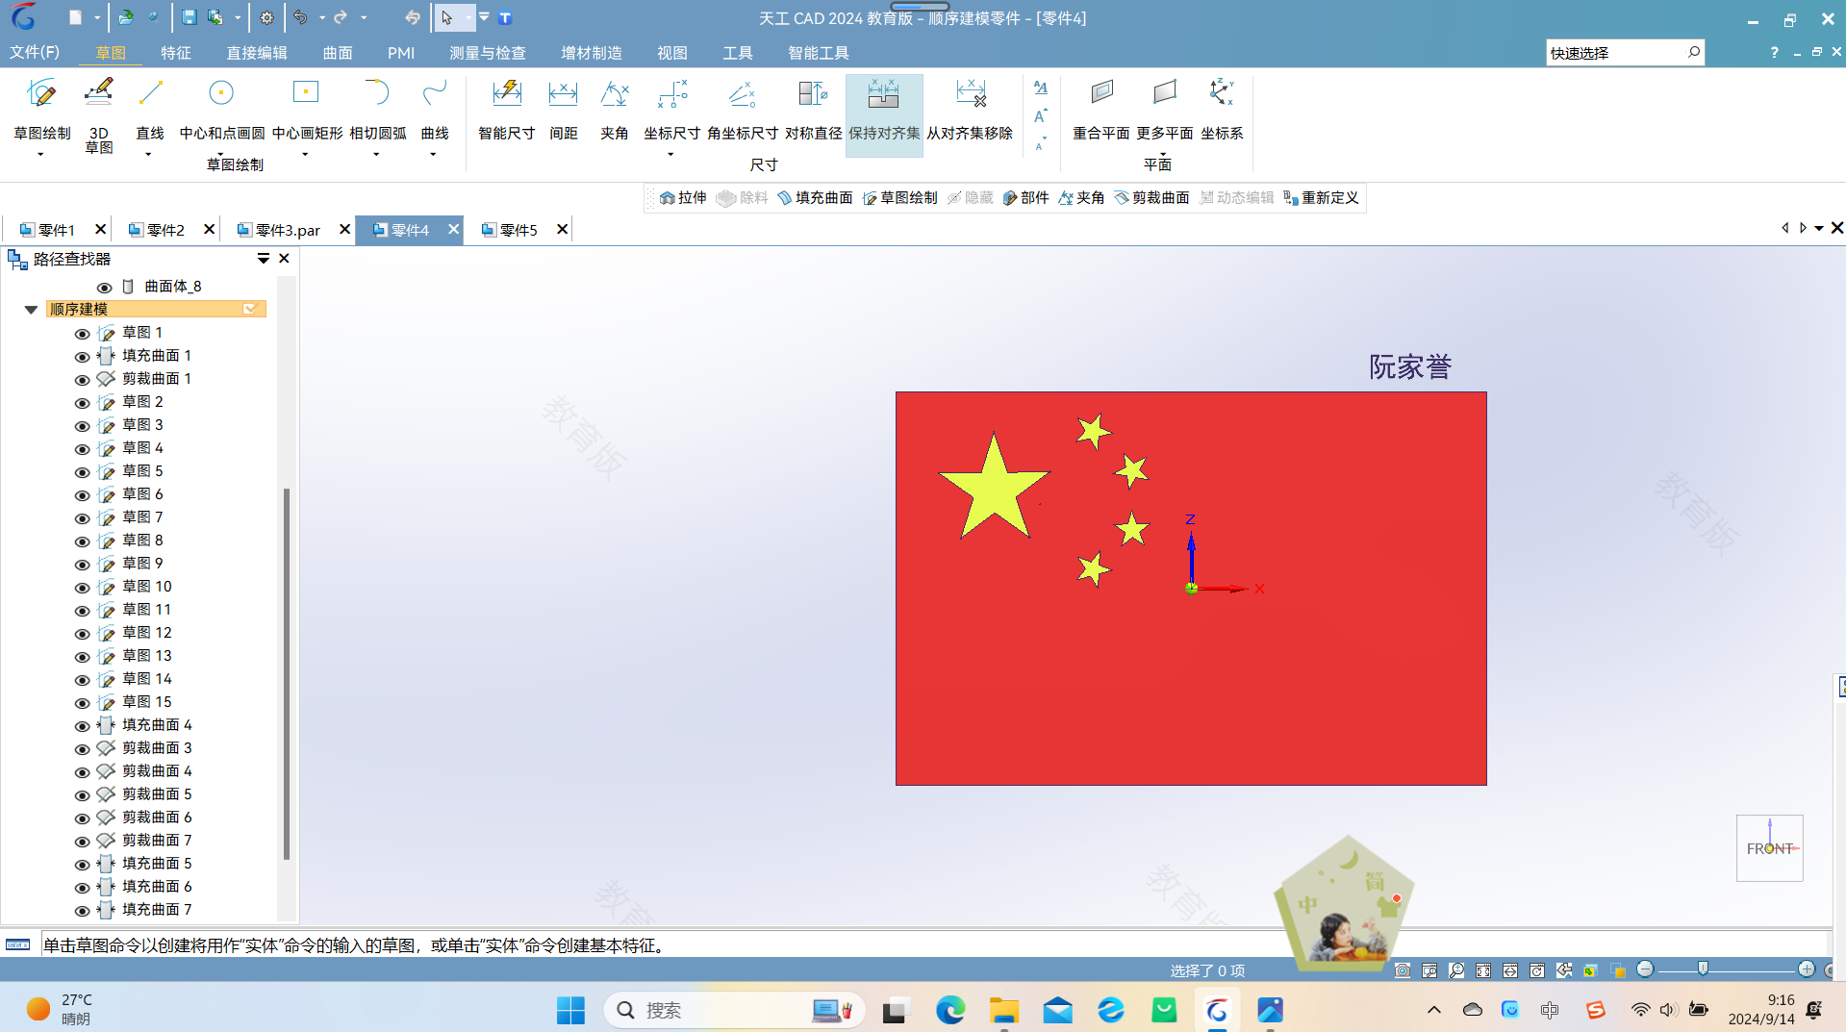Open the PMI ribbon tab
The height and width of the screenshot is (1032, 1846).
400,52
